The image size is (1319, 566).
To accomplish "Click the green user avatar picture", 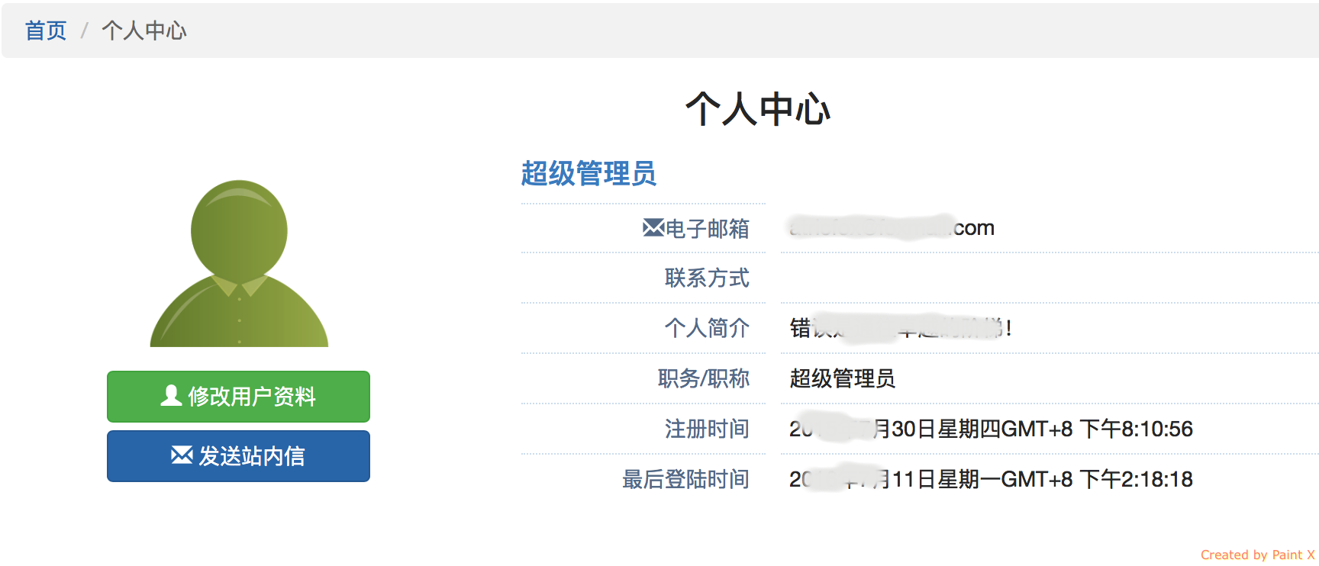I will tap(239, 264).
